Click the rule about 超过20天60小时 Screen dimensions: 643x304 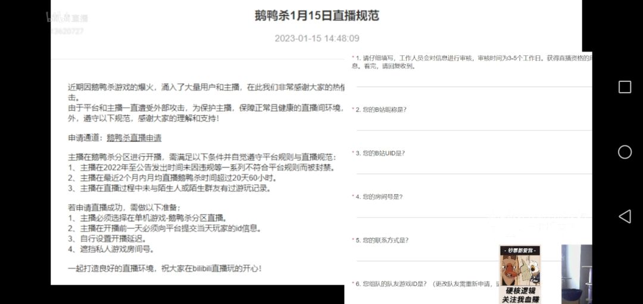pyautogui.click(x=172, y=178)
